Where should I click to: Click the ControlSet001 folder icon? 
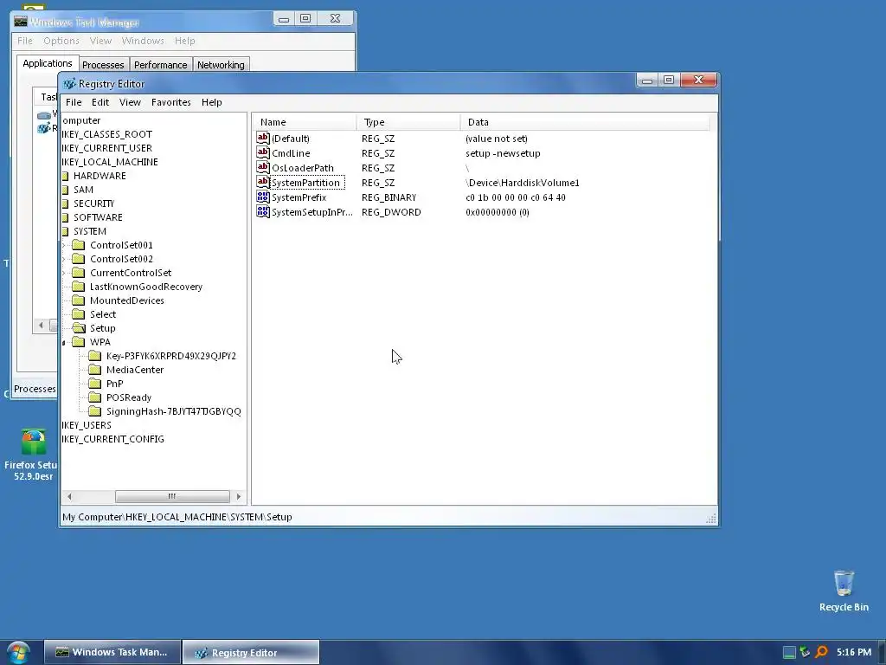coord(79,245)
